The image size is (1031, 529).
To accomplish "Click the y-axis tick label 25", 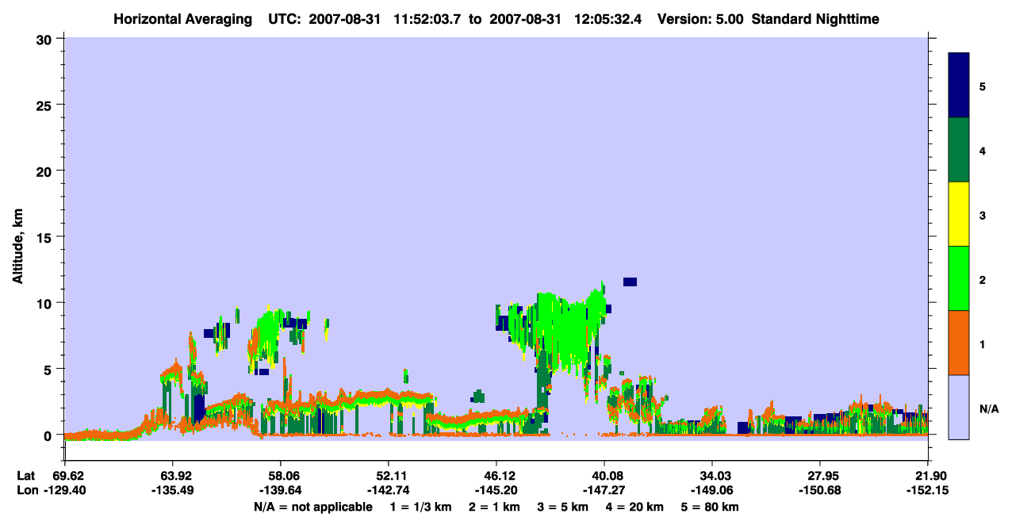I will tap(45, 105).
